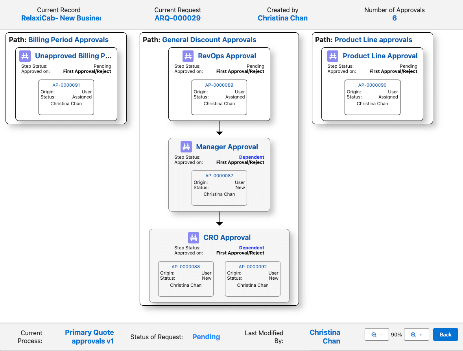Open Created by Christina Chan link
Screen dimensions: 463x351
282,18
